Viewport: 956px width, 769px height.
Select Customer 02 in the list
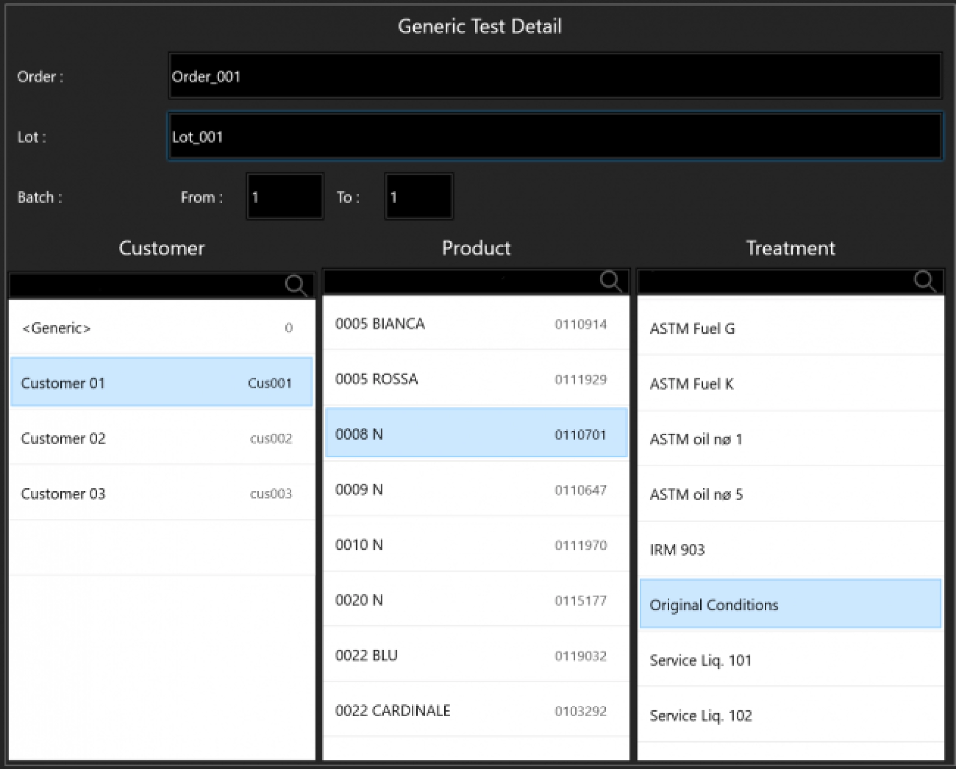(161, 438)
